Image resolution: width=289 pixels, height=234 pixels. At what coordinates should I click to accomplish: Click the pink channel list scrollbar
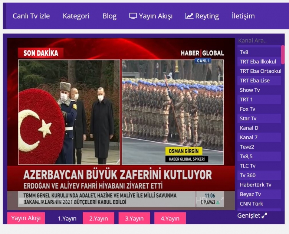[283, 55]
